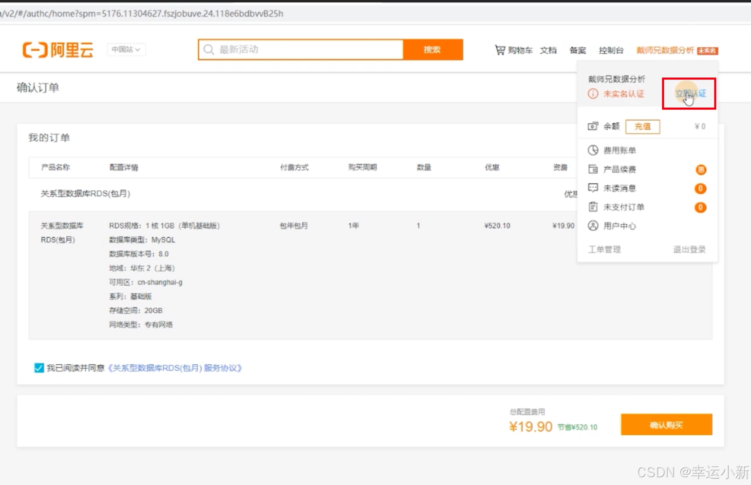
Task: Open 费用账单 in account menu
Action: 620,150
